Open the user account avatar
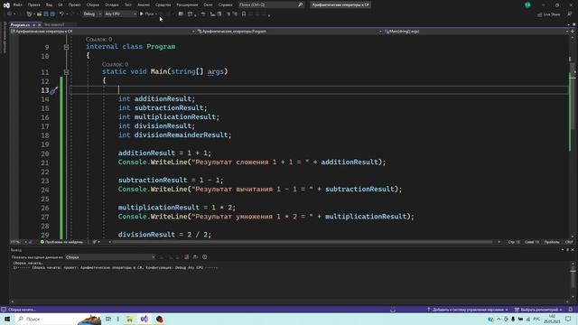The image size is (578, 325). pyautogui.click(x=527, y=5)
